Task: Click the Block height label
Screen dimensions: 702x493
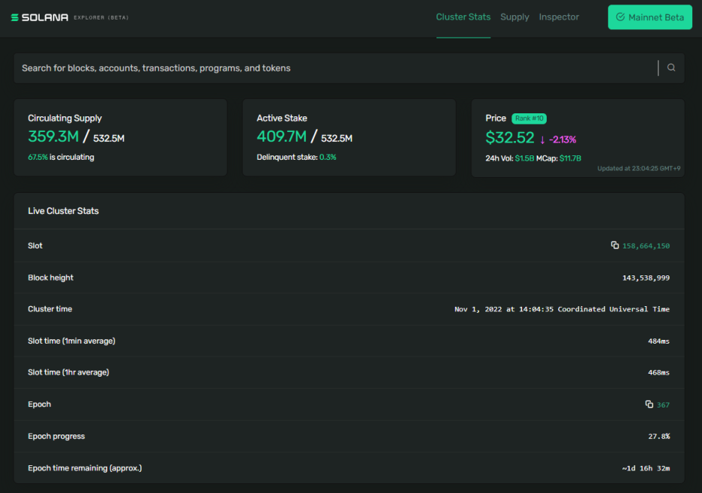Action: tap(50, 278)
